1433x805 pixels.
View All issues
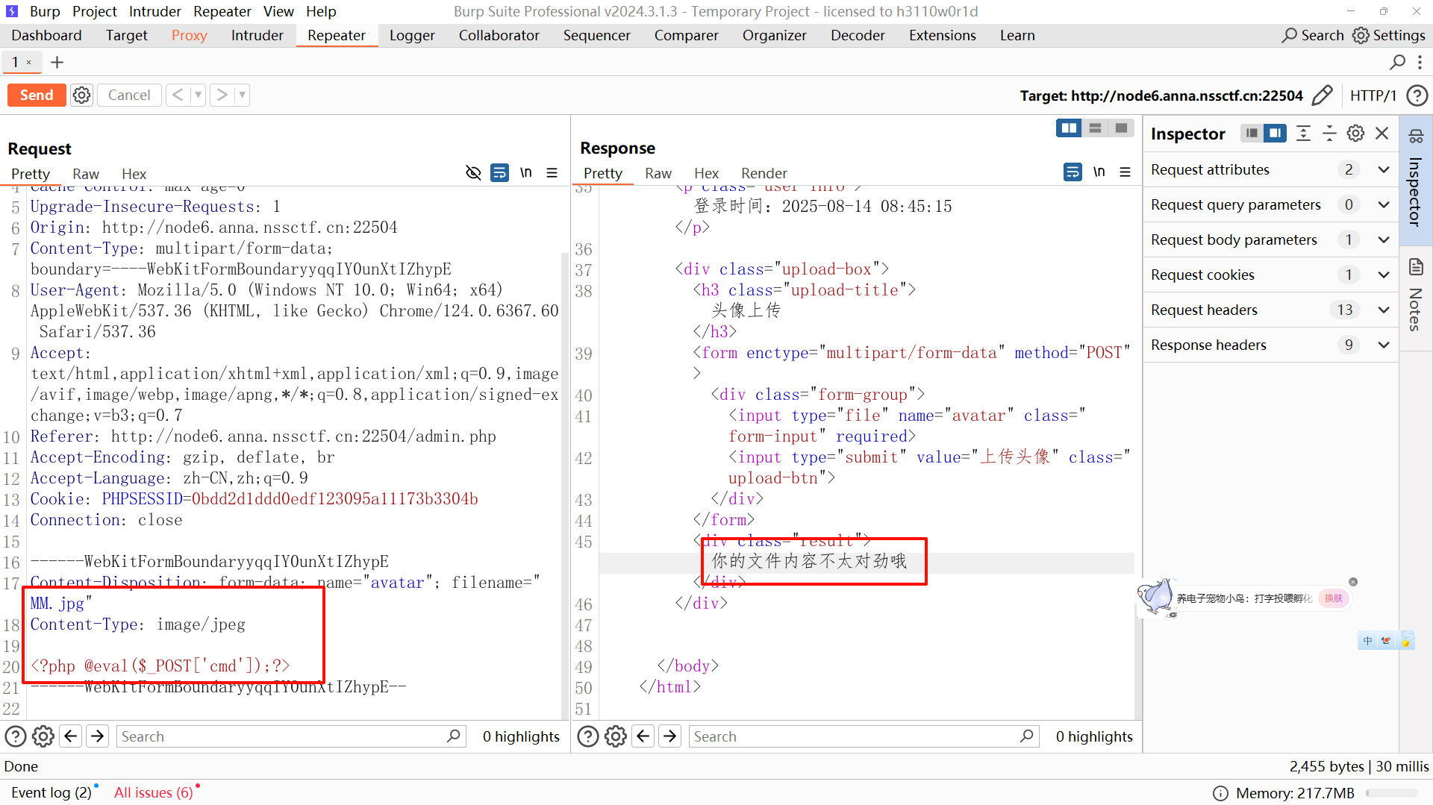tap(154, 792)
